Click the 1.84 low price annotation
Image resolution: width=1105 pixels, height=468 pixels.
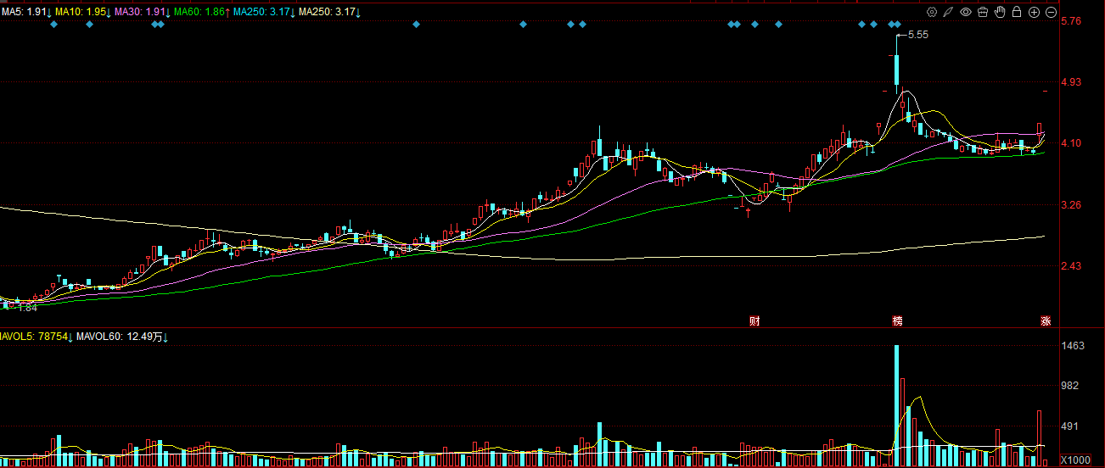point(28,308)
